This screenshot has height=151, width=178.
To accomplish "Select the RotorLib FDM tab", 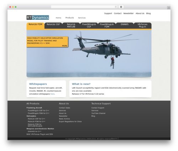I will [x=36, y=25].
